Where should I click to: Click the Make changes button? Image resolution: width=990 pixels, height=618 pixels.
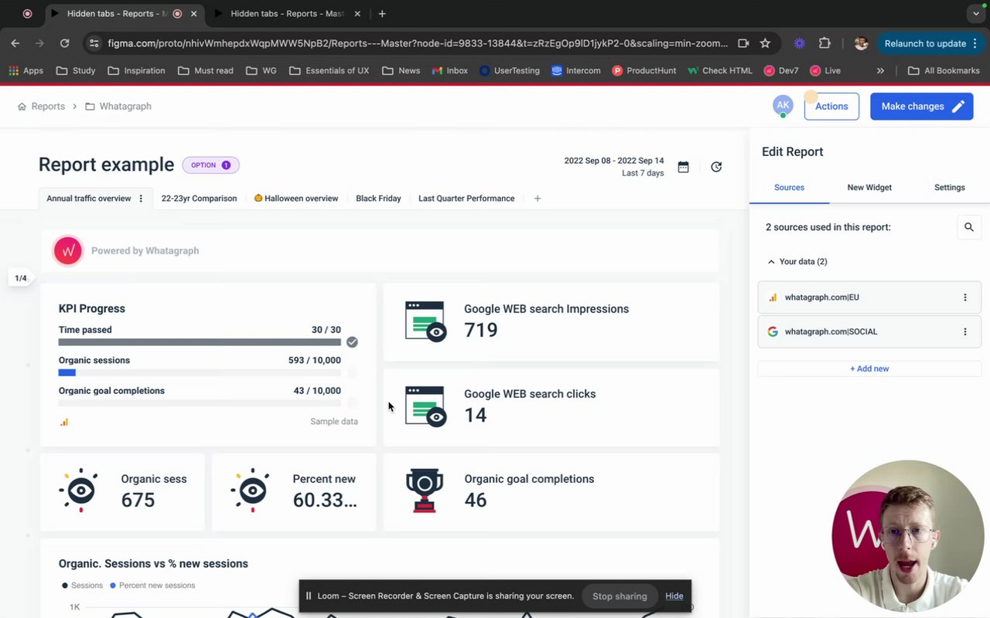(x=921, y=107)
